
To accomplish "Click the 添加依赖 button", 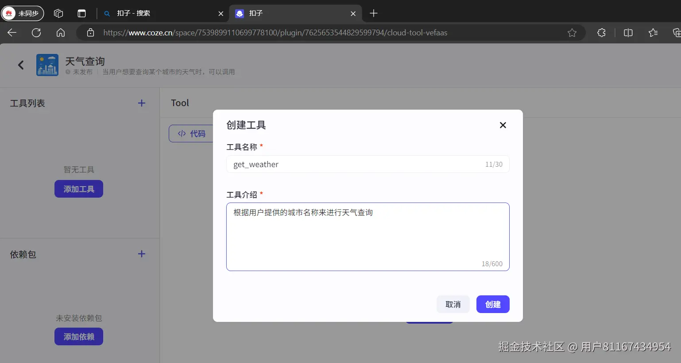I will [79, 336].
